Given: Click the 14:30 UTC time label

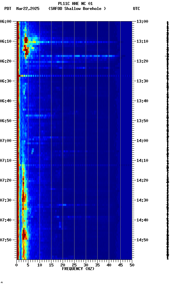Looking at the screenshot, I should point(142,200).
